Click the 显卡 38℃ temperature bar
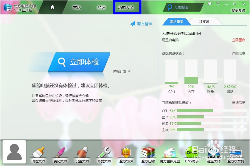This screenshot has width=250, height=166. tap(212, 117)
